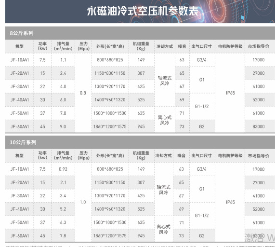The width and height of the screenshot is (275, 247).
Task: Click 排气量 header in 10公斤 table
Action: coord(63,155)
